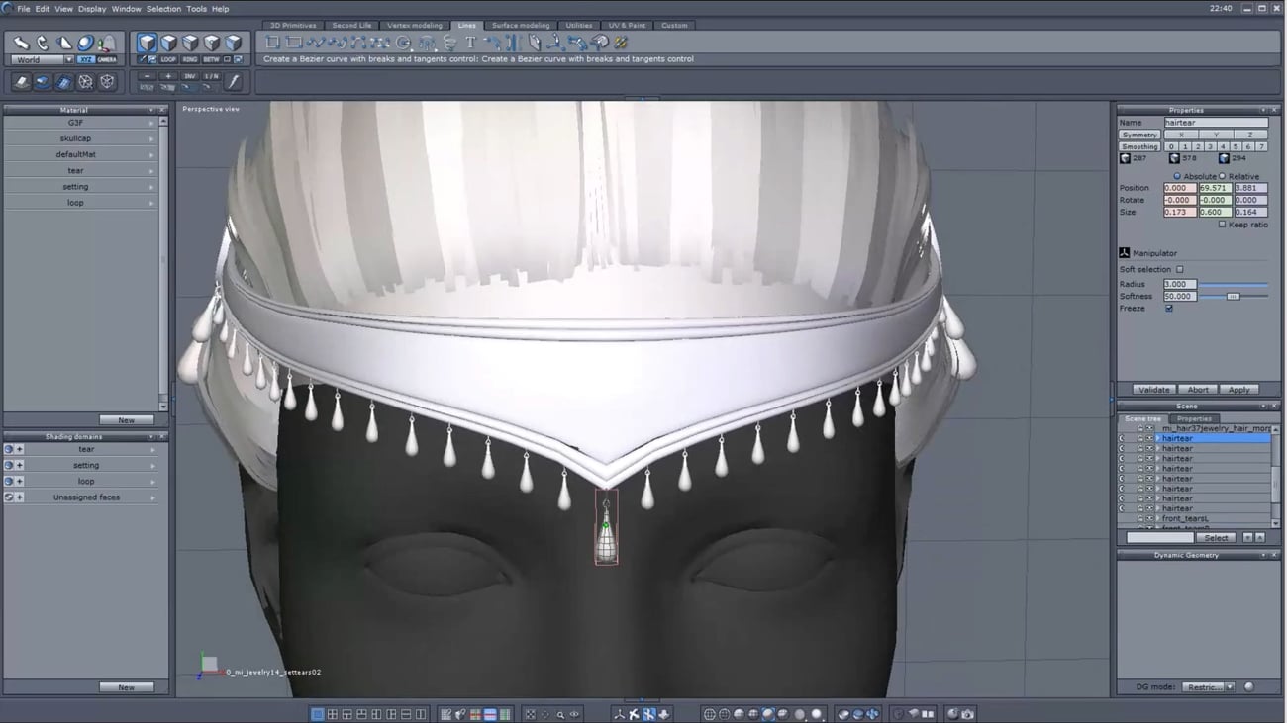Expand the tear material row
Image resolution: width=1287 pixels, height=723 pixels.
[x=151, y=170]
